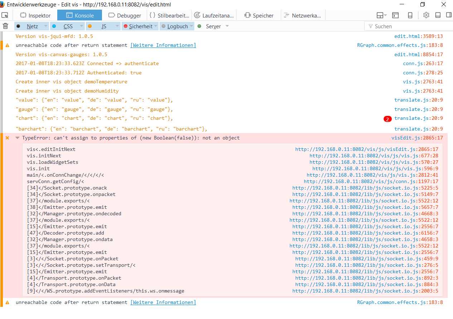Switch to the Inspektor tab

[35, 15]
